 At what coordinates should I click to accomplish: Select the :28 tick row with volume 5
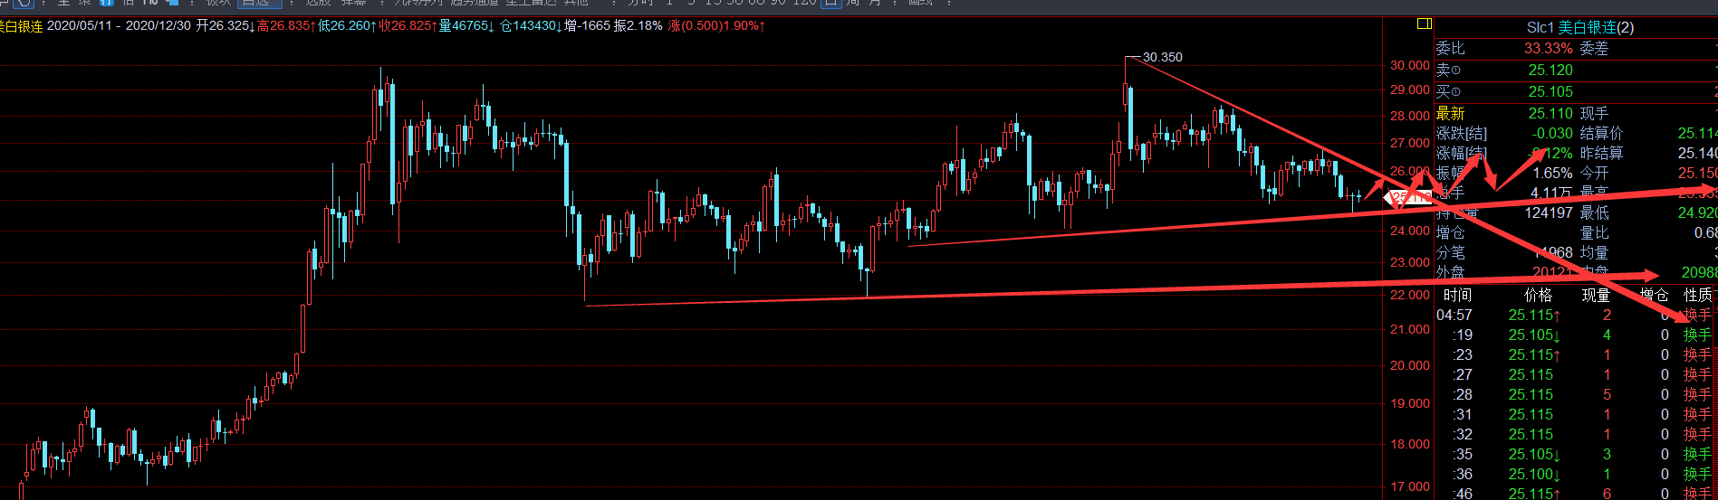coord(1576,394)
